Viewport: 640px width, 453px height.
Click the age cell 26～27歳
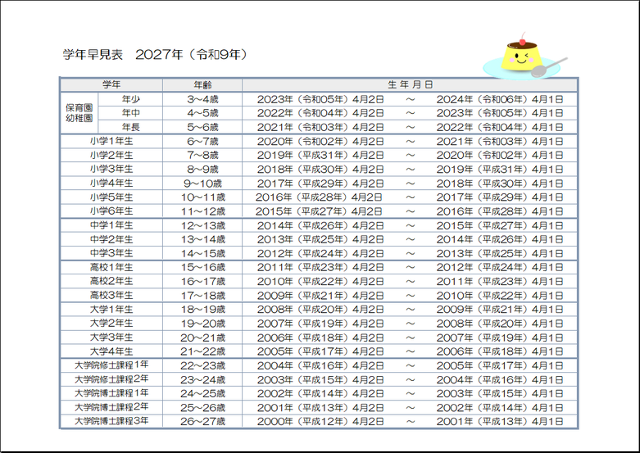pos(202,421)
